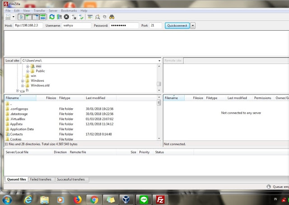The height and width of the screenshot is (205, 289).
Task: Open Windows Start menu orb
Action: pos(7,200)
